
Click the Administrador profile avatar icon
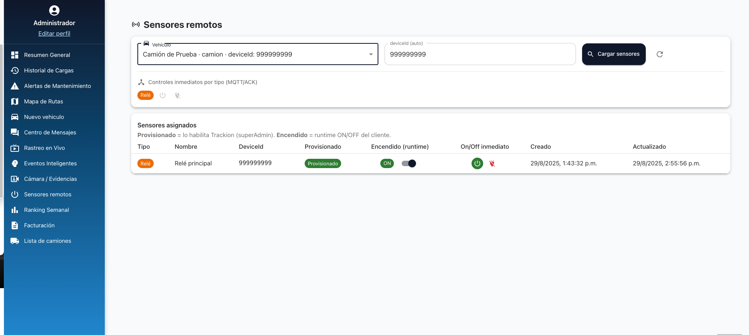[x=54, y=10]
